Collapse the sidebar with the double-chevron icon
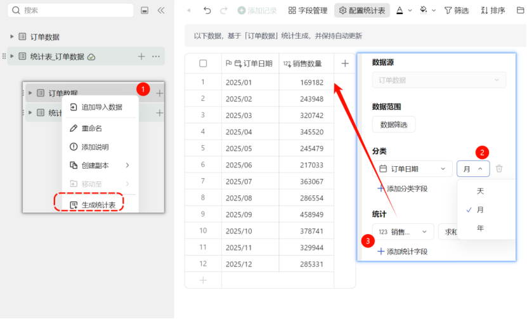Screen dimensions: 527x319 tap(161, 10)
